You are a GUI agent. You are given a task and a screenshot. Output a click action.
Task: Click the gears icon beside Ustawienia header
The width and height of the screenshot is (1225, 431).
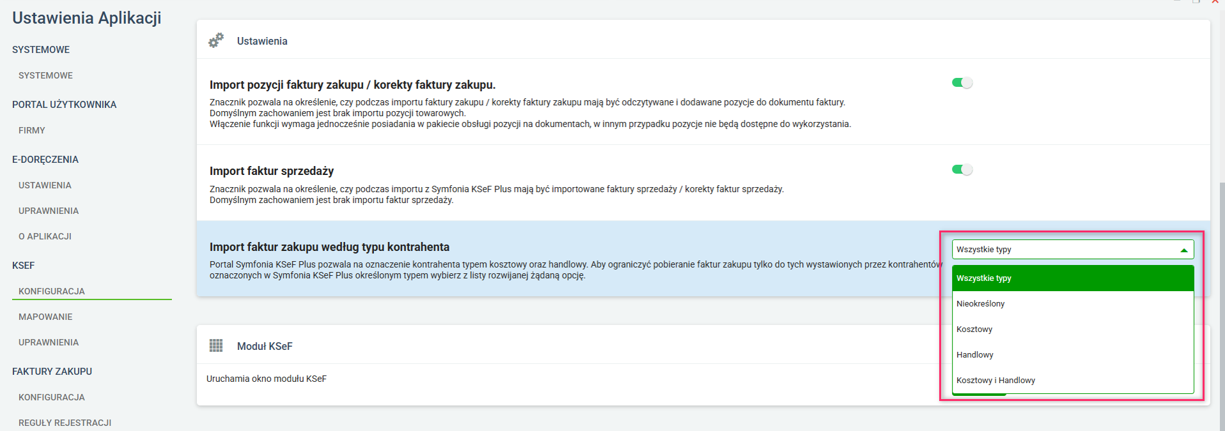tap(216, 40)
